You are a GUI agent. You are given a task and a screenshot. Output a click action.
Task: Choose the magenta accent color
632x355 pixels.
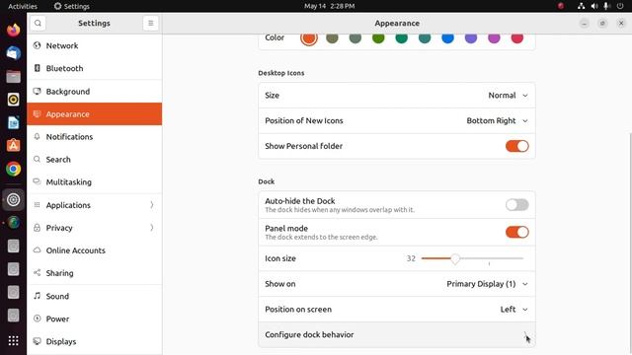click(494, 37)
